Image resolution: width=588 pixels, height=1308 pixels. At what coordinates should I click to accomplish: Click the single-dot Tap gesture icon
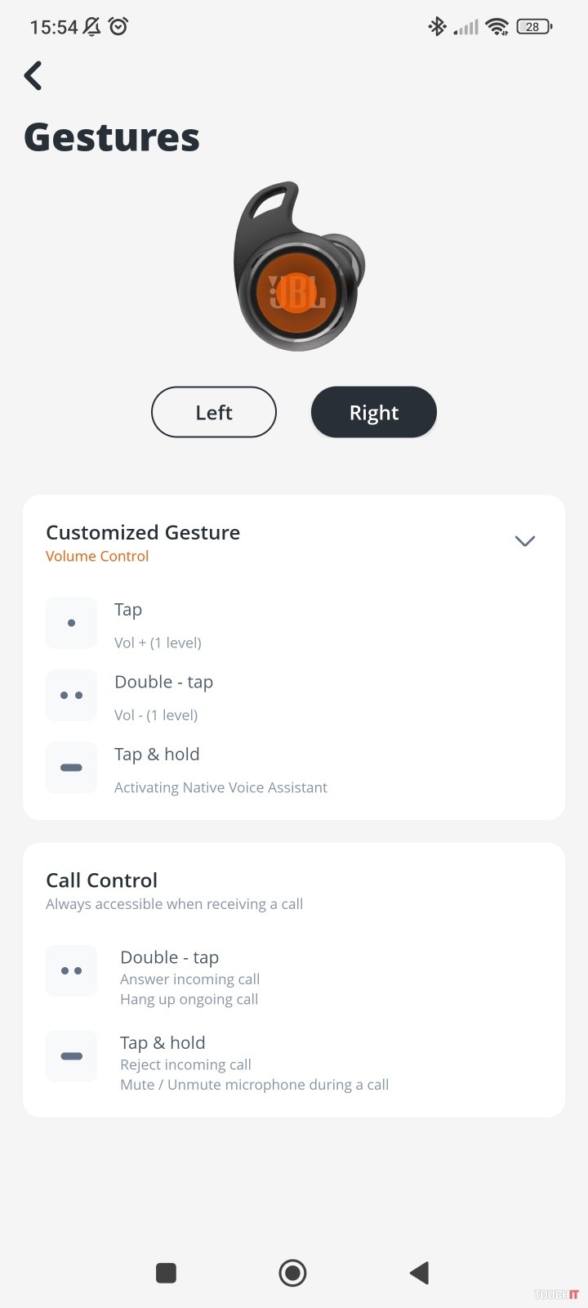coord(71,623)
